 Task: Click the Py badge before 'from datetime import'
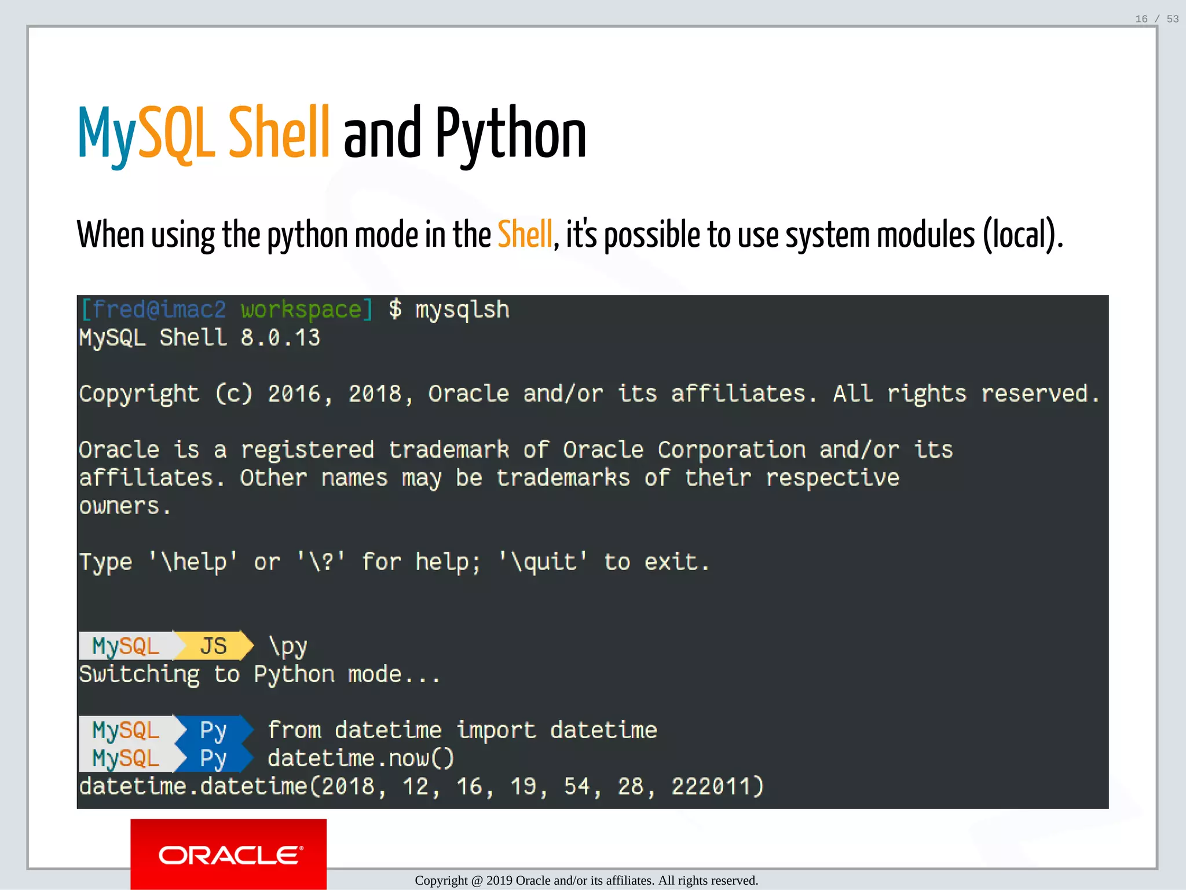click(x=214, y=730)
